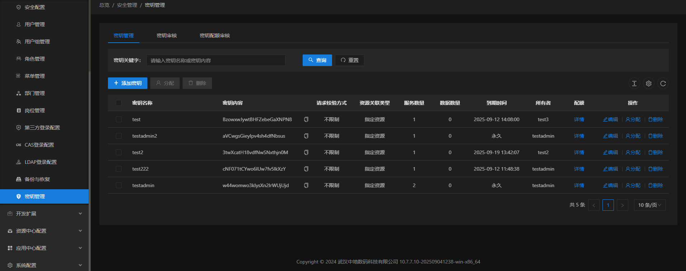The image size is (686, 271).
Task: Focus the 密钥关键字 search input
Action: pos(216,60)
